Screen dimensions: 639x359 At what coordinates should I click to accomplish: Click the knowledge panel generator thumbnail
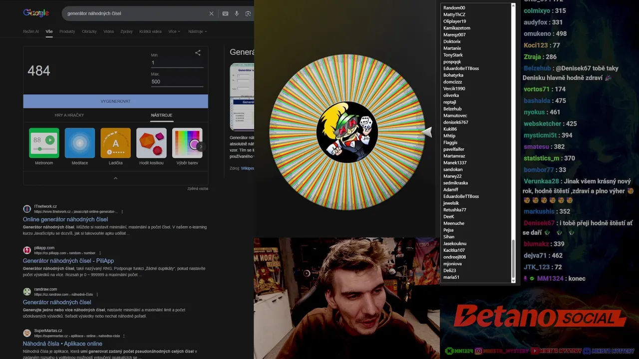click(242, 97)
